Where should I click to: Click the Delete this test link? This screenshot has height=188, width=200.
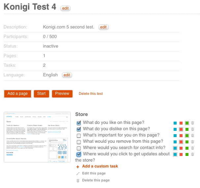(x=91, y=94)
